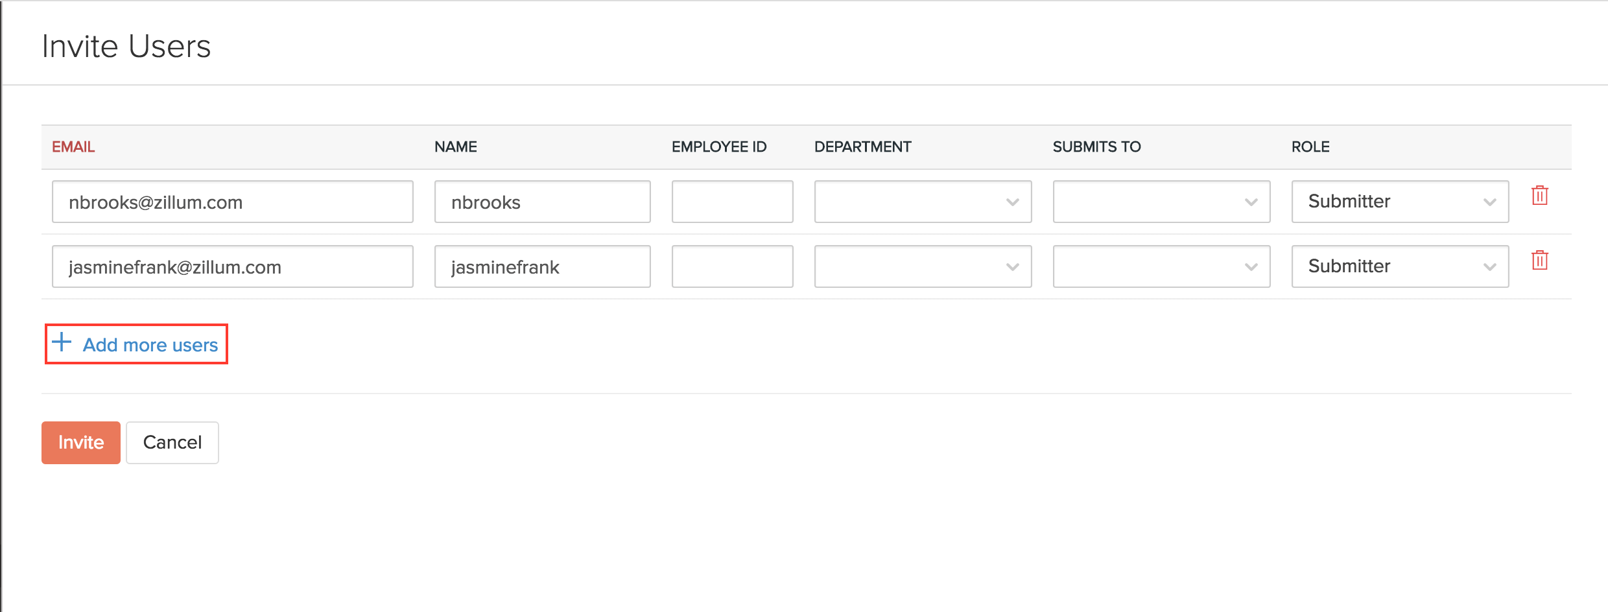Select the email field containing nbrooks@zillum.com
Image resolution: width=1608 pixels, height=612 pixels.
tap(232, 201)
